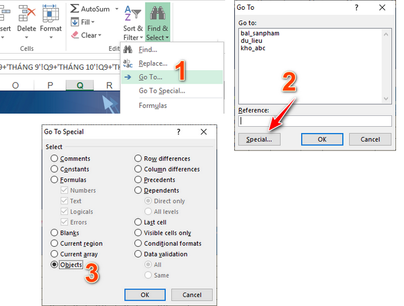Click the Clear eraser icon
404x306 pixels.
click(x=74, y=35)
